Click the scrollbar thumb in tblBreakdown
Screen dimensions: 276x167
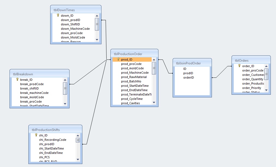tap(65, 88)
